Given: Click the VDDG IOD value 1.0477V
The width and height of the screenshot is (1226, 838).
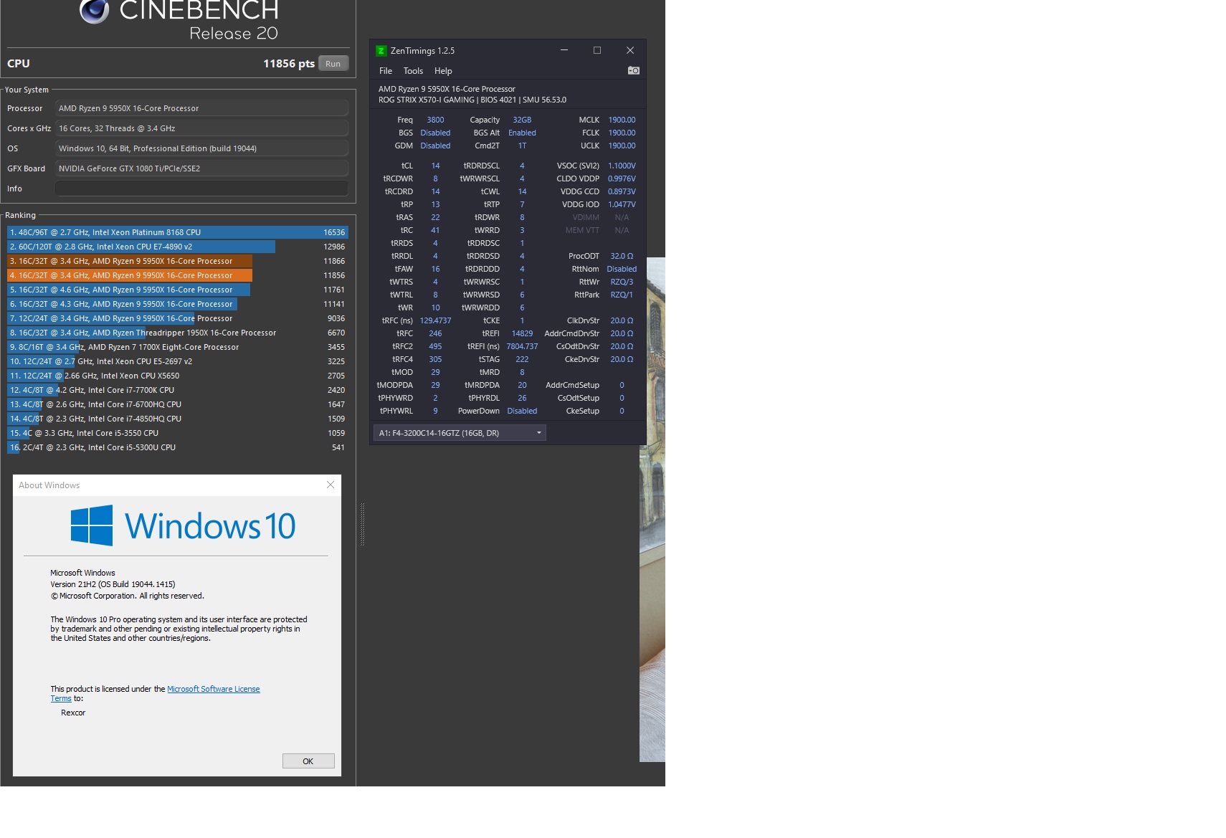Looking at the screenshot, I should click(622, 204).
